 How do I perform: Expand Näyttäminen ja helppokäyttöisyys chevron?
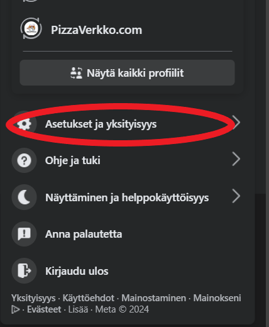pos(236,196)
